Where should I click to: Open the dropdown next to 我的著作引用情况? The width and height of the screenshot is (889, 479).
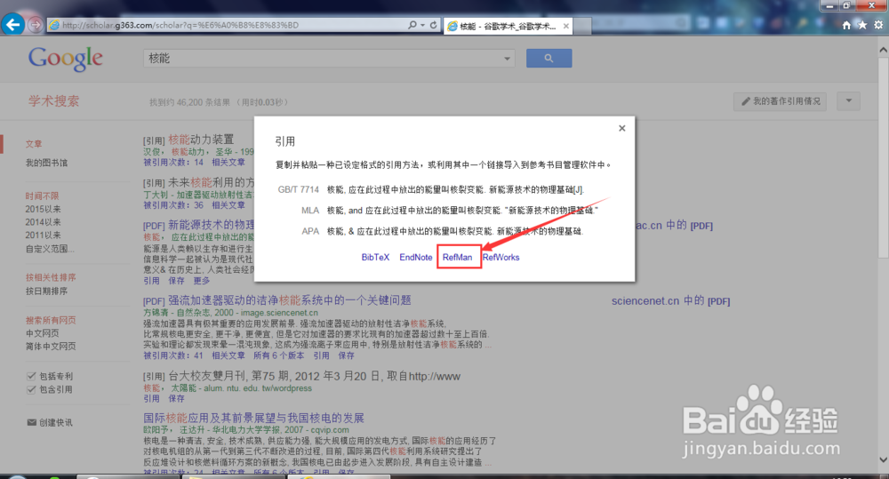pyautogui.click(x=849, y=101)
